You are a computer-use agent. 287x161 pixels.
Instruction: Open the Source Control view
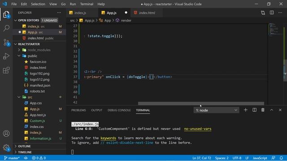[x=6, y=42]
